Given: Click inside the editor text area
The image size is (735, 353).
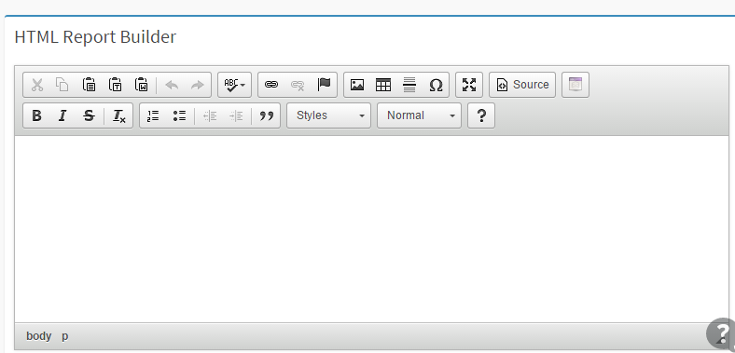Looking at the screenshot, I should click(x=371, y=228).
